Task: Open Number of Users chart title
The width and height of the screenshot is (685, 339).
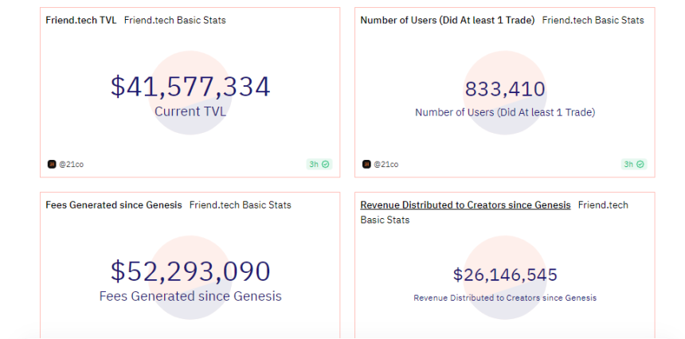Action: [x=448, y=20]
